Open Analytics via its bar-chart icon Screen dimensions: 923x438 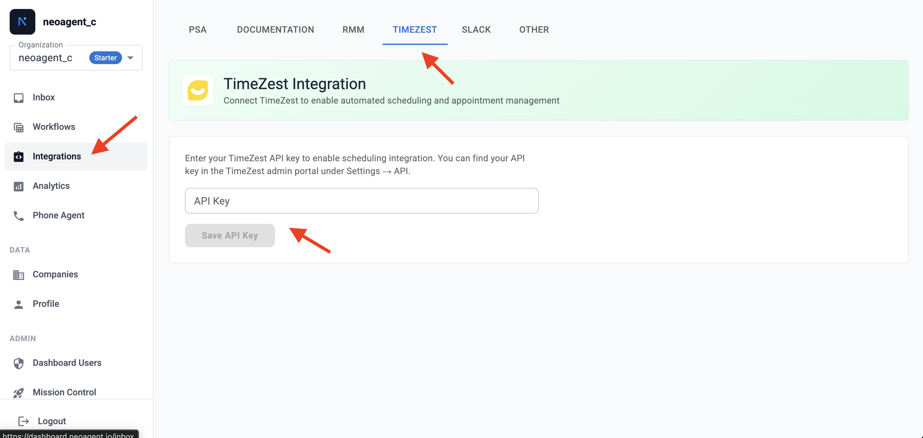(x=18, y=186)
